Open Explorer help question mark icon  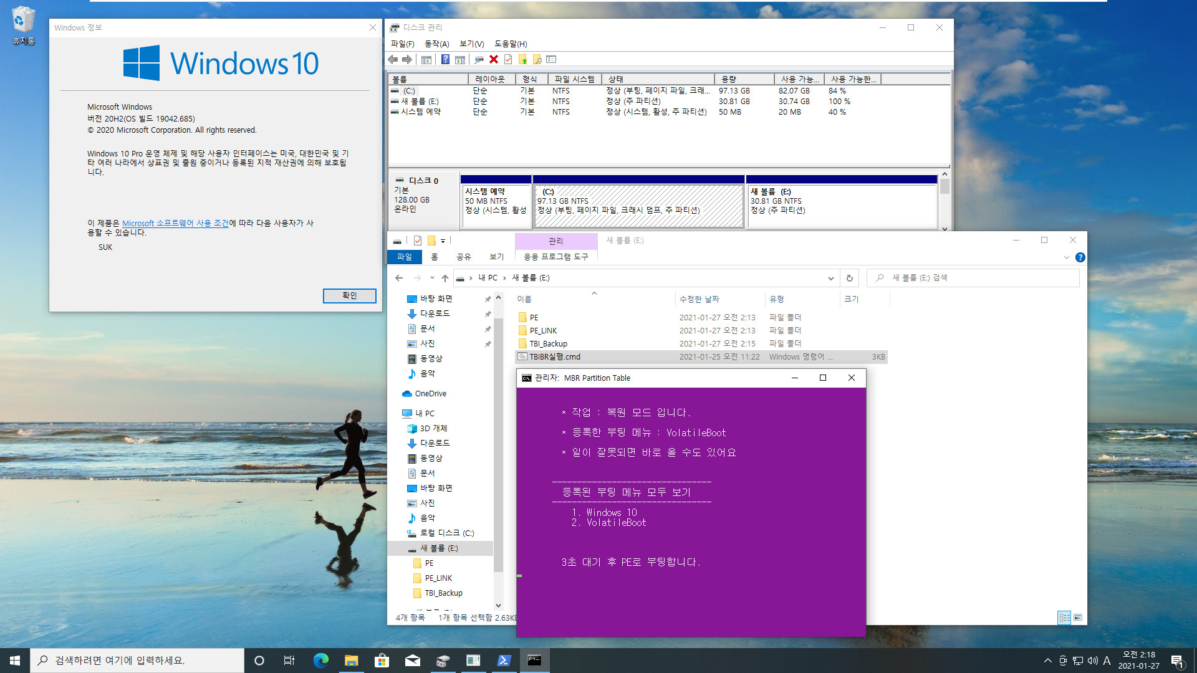1080,257
